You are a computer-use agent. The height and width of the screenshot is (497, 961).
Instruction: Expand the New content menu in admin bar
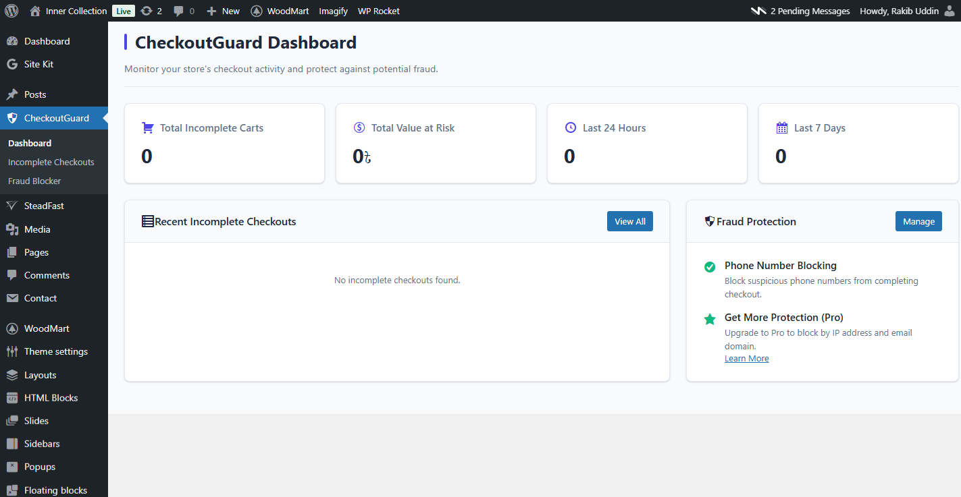tap(224, 11)
